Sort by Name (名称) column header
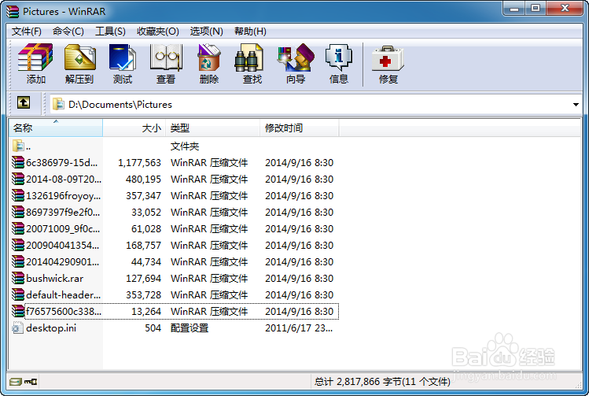589x396 pixels. pyautogui.click(x=56, y=128)
